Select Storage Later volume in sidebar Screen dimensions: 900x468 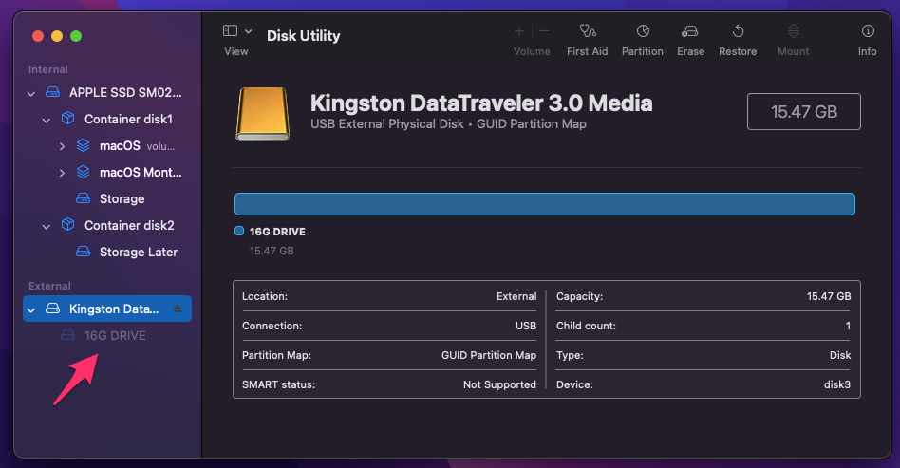pyautogui.click(x=139, y=253)
